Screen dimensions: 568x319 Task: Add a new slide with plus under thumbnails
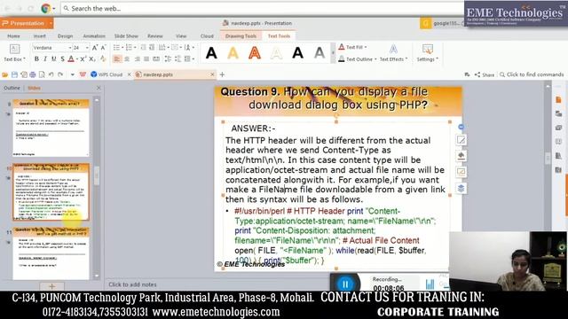[x=51, y=286]
